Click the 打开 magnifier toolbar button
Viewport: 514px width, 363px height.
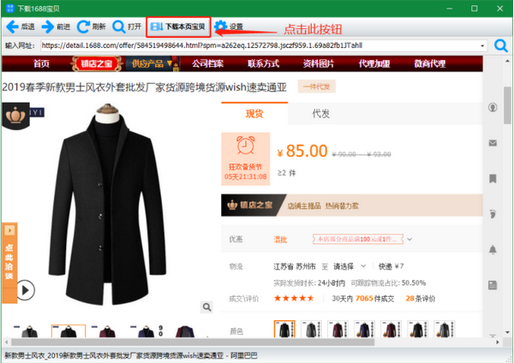click(127, 27)
